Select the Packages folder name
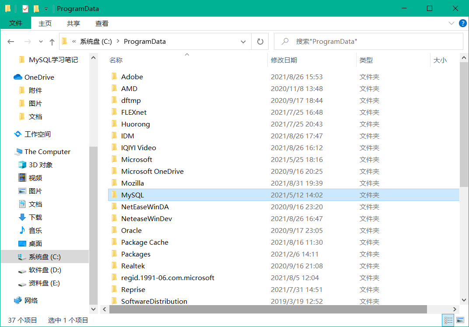 (x=136, y=254)
